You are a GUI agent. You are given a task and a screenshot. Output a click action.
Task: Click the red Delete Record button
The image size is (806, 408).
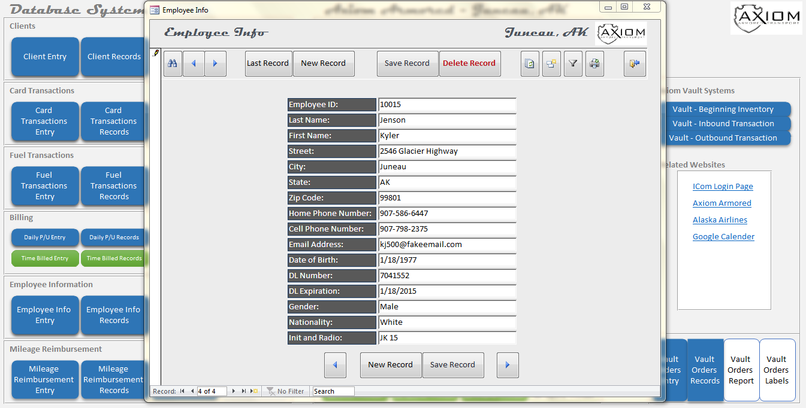click(x=470, y=63)
